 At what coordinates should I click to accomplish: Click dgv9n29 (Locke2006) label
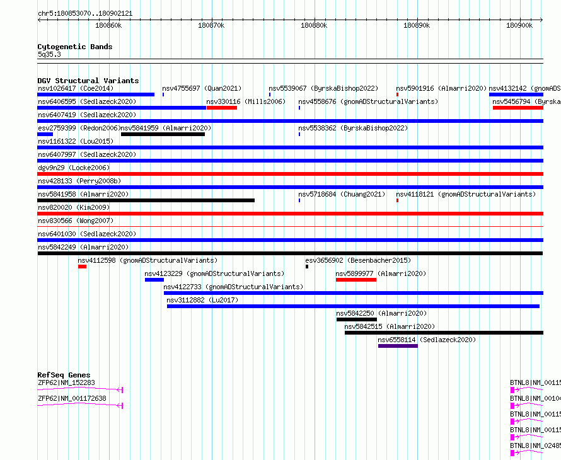[74, 168]
